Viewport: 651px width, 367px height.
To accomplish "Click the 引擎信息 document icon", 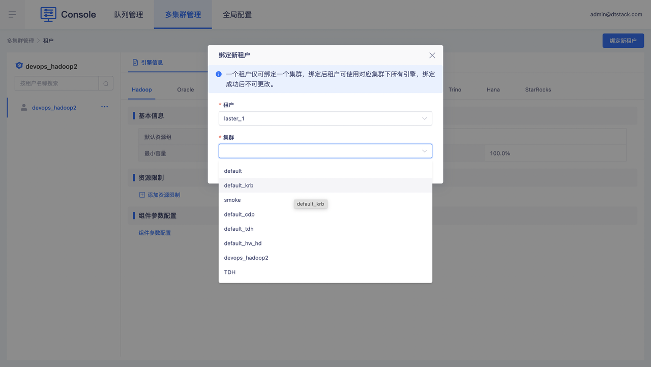I will tap(135, 63).
